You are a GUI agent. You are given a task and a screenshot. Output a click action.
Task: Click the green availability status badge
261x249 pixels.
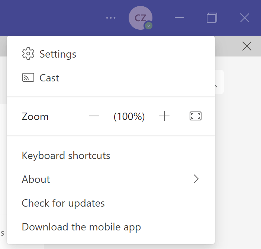(x=149, y=26)
